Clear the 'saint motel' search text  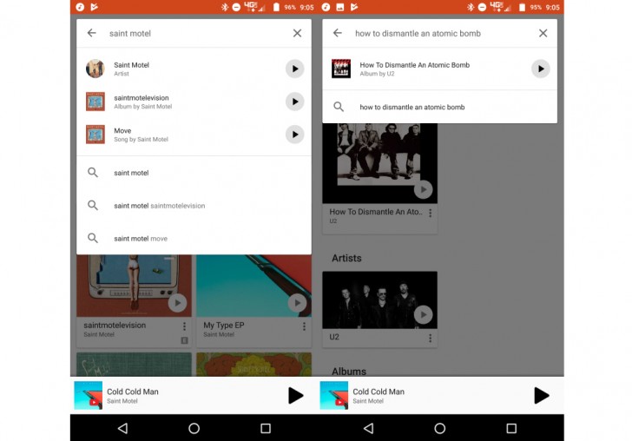coord(297,33)
